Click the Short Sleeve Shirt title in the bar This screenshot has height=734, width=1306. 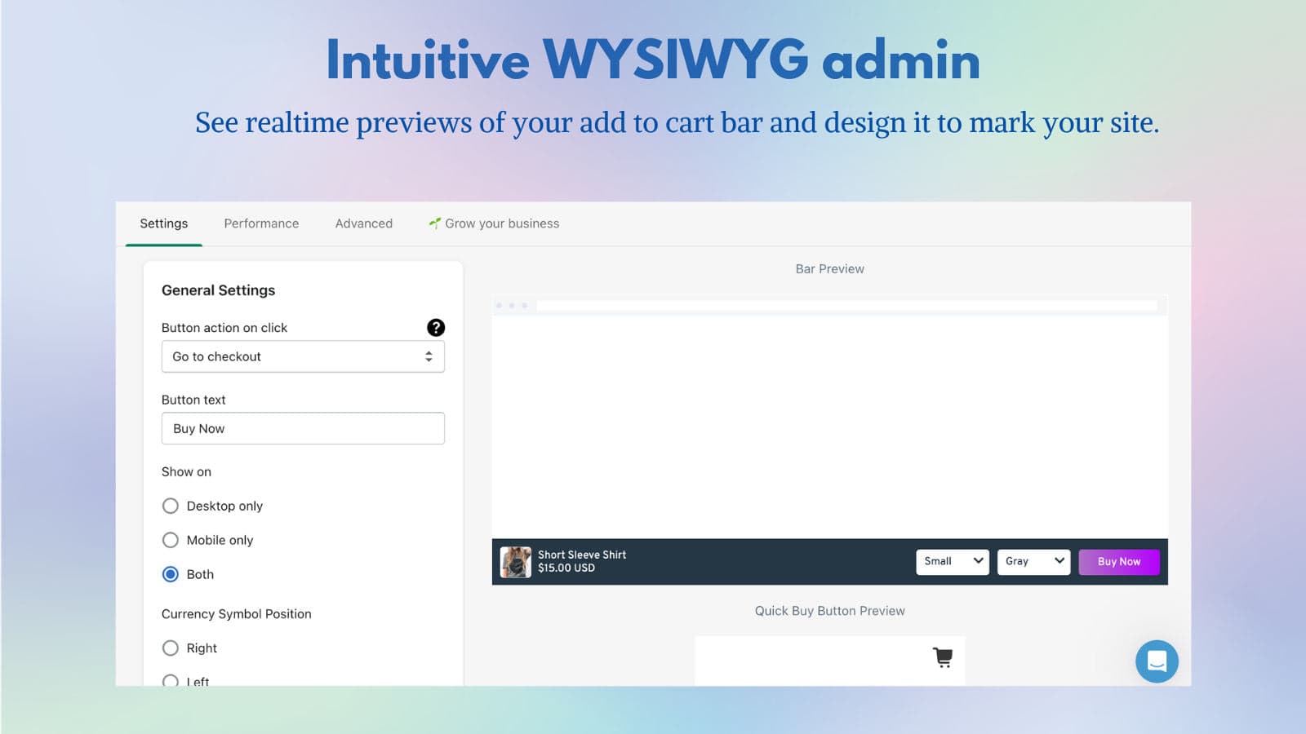(x=581, y=555)
